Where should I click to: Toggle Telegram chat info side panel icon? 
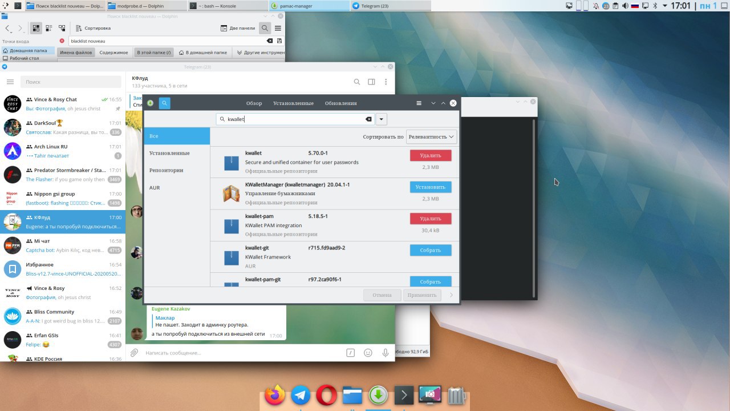pyautogui.click(x=371, y=82)
